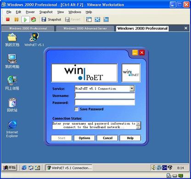Switch to the Windows 2000 Advanced Server tab
Screen dimensions: 191x179
(x=85, y=28)
